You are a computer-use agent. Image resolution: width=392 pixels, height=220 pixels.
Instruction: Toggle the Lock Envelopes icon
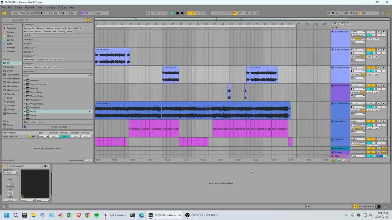click(x=347, y=24)
